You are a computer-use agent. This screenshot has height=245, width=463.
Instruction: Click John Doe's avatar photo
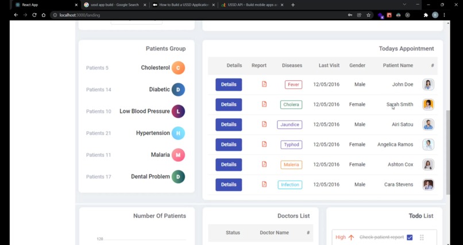point(428,84)
